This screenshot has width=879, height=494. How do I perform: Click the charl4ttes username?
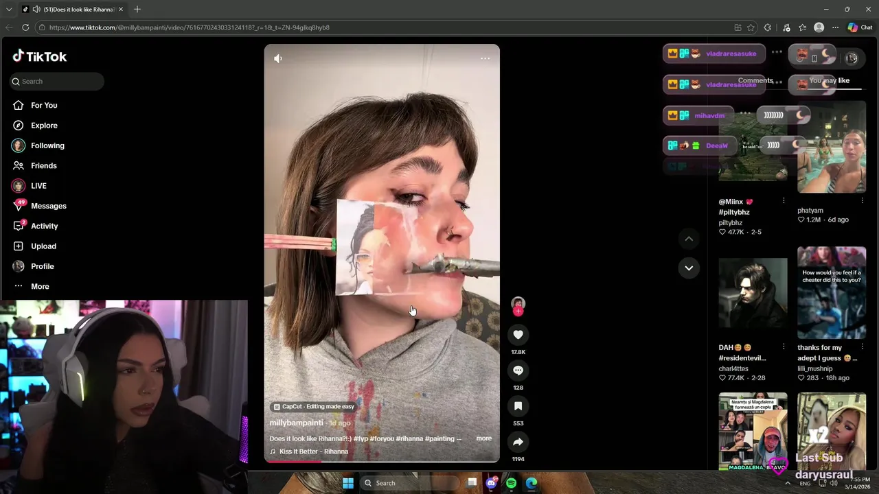[x=733, y=368]
